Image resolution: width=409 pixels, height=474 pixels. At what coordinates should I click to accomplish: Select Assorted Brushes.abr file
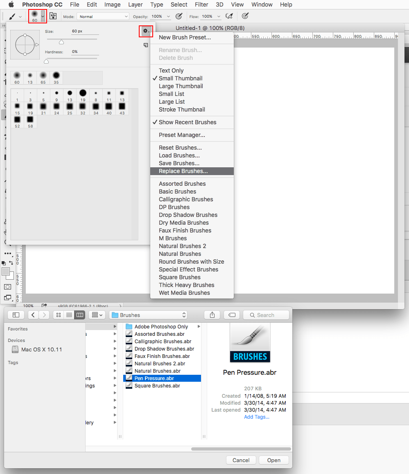(x=163, y=334)
